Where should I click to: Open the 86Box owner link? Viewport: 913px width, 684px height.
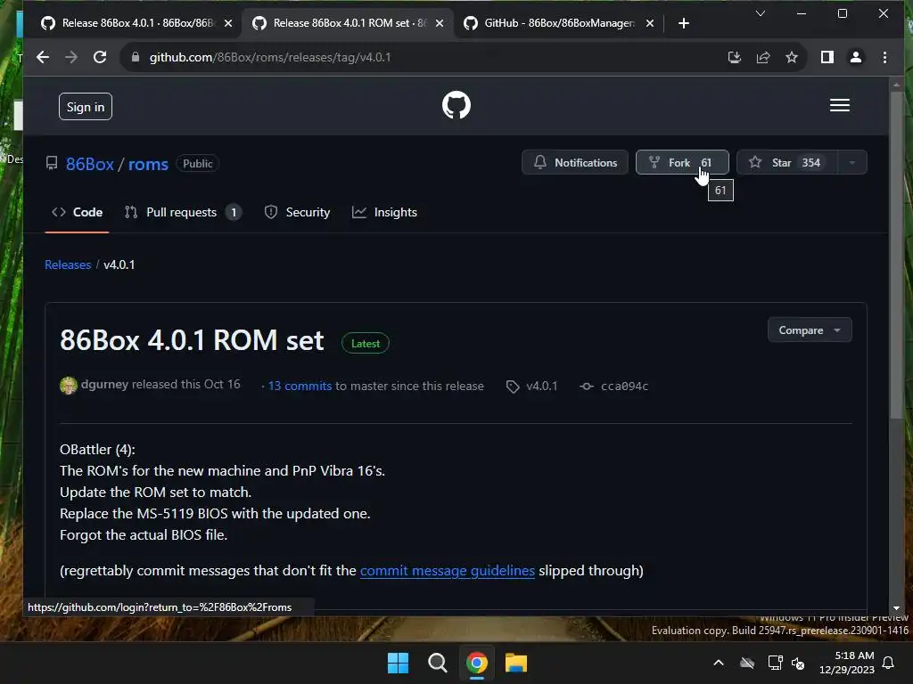(x=90, y=164)
